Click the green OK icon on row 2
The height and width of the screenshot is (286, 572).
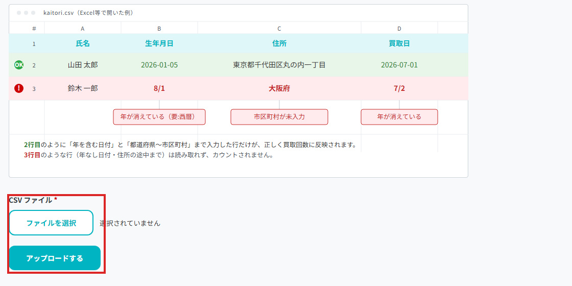[x=18, y=65]
